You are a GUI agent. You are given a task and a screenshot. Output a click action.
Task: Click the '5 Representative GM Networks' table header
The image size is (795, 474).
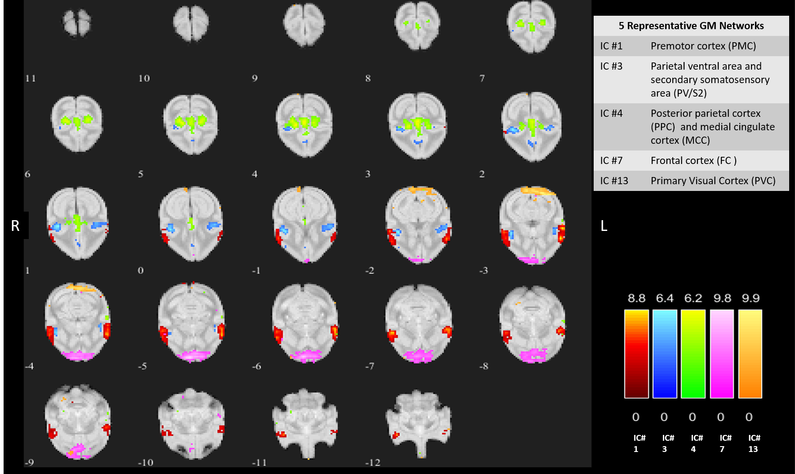pyautogui.click(x=691, y=26)
